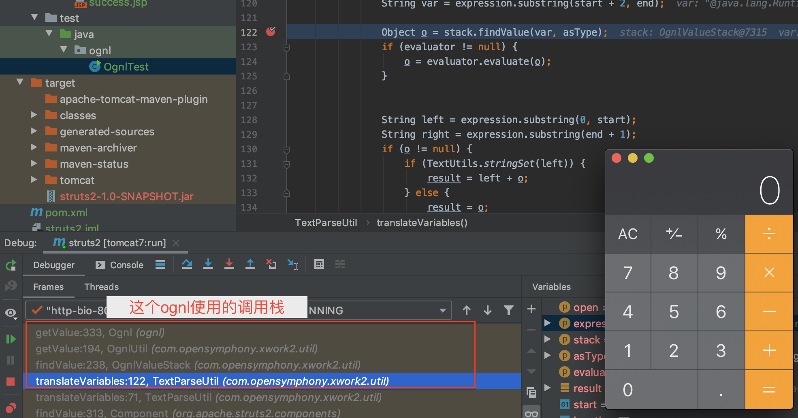798x418 pixels.
Task: Click the AC button on Calculator
Action: coord(628,234)
